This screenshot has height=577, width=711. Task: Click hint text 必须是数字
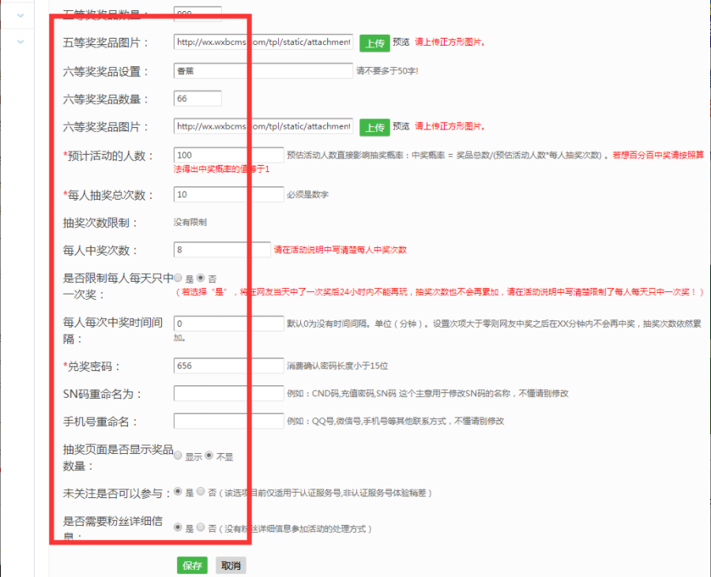tap(308, 195)
